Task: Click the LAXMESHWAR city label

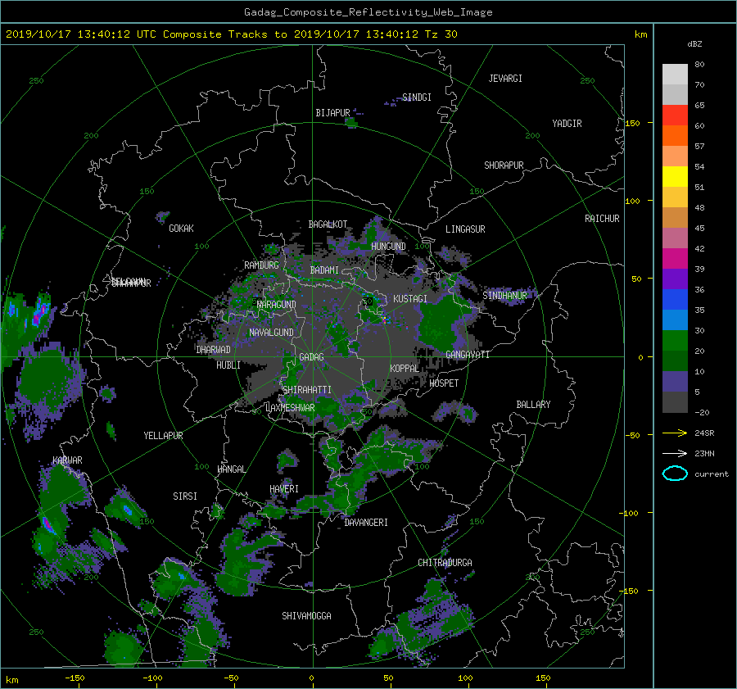Action: (x=290, y=408)
